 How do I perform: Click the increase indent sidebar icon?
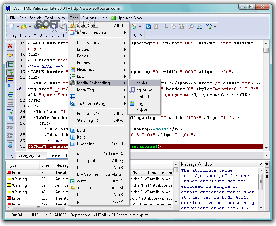(10, 128)
